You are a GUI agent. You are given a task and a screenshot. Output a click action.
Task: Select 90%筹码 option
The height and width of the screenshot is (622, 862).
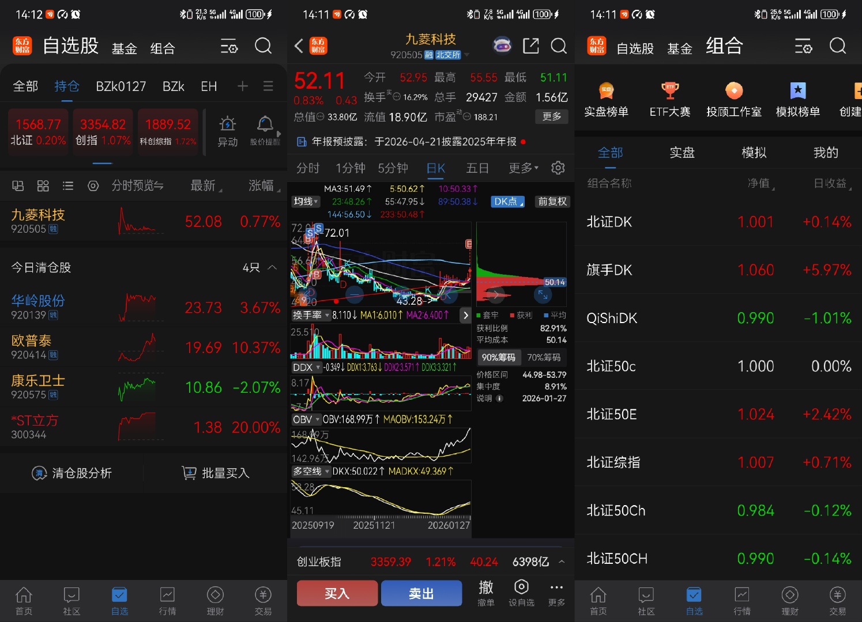click(x=499, y=357)
